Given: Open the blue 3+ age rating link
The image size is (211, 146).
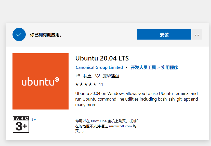Looking at the screenshot, I should pyautogui.click(x=33, y=119).
